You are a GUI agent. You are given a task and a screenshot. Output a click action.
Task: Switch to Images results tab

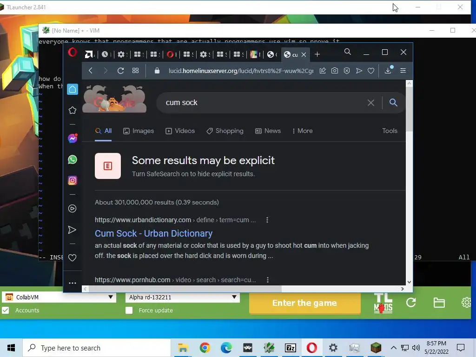click(x=139, y=131)
